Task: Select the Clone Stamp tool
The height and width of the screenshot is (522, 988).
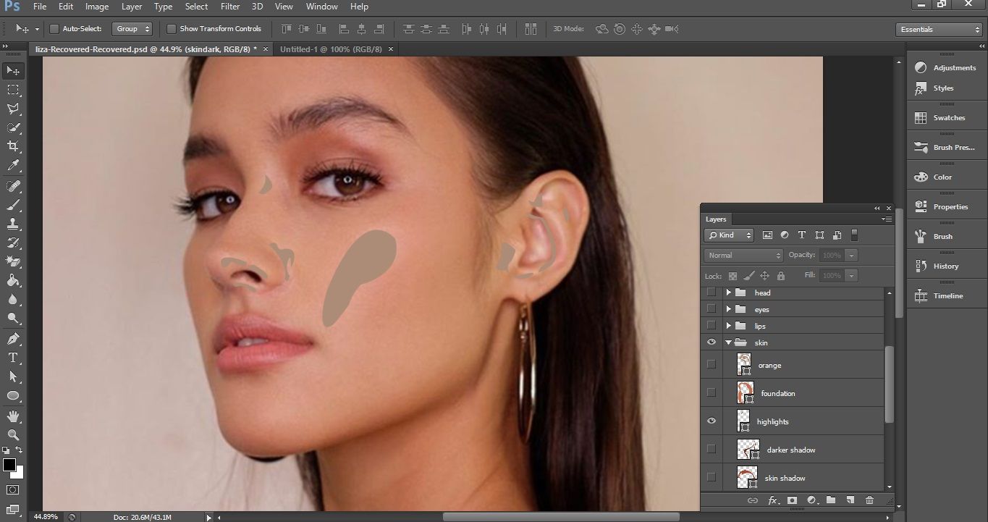Action: [x=13, y=224]
